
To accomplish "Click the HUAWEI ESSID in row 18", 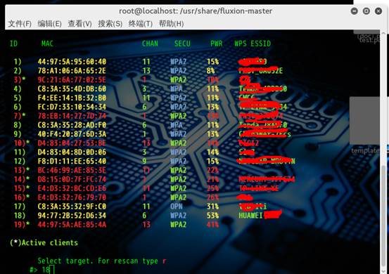I will (x=250, y=215).
